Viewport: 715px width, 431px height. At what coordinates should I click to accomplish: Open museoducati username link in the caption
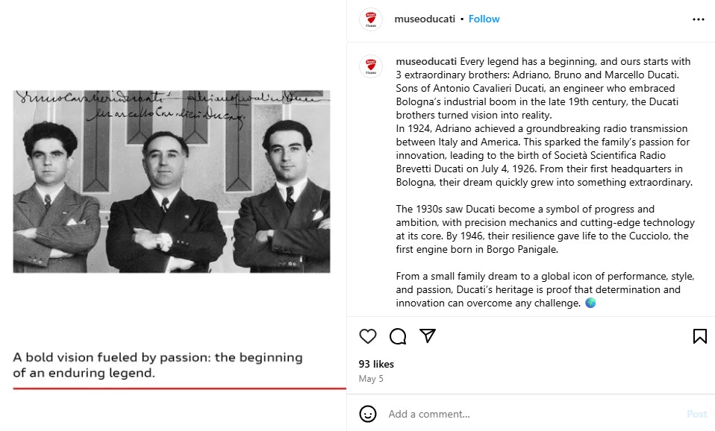pos(426,61)
